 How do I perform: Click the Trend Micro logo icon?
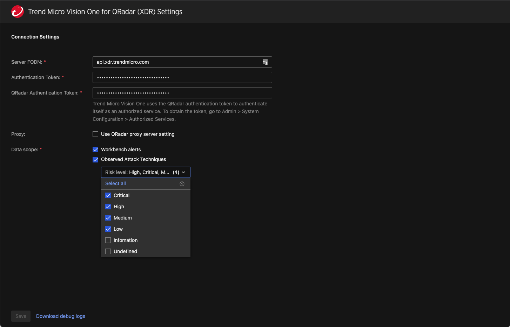point(18,12)
